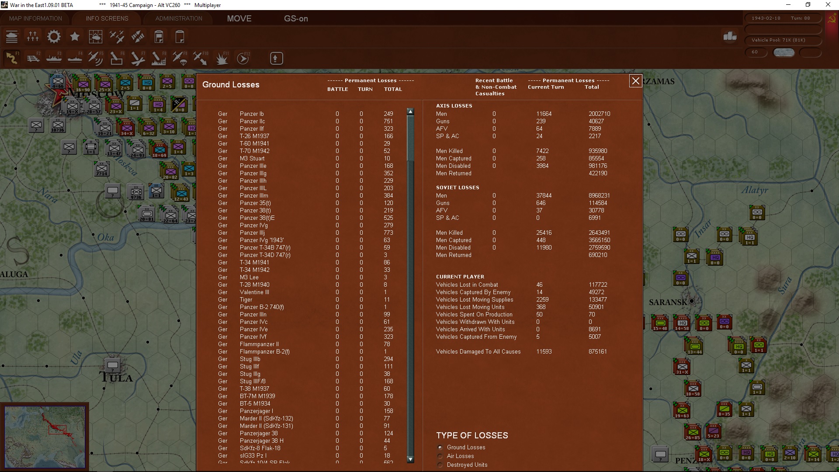The height and width of the screenshot is (472, 839).
Task: Select Ground Losses radio button
Action: point(440,448)
